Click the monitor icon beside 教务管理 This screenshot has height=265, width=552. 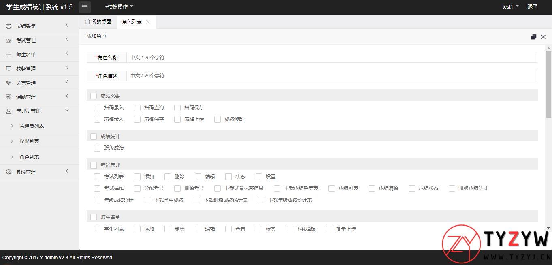pyautogui.click(x=9, y=69)
